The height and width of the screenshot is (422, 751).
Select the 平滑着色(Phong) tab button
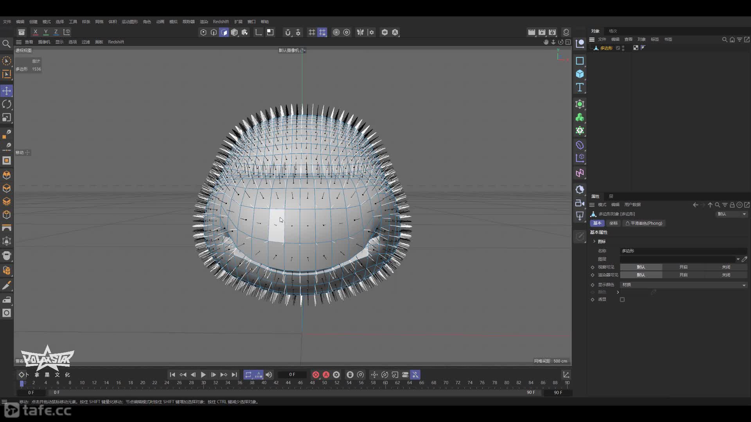644,223
